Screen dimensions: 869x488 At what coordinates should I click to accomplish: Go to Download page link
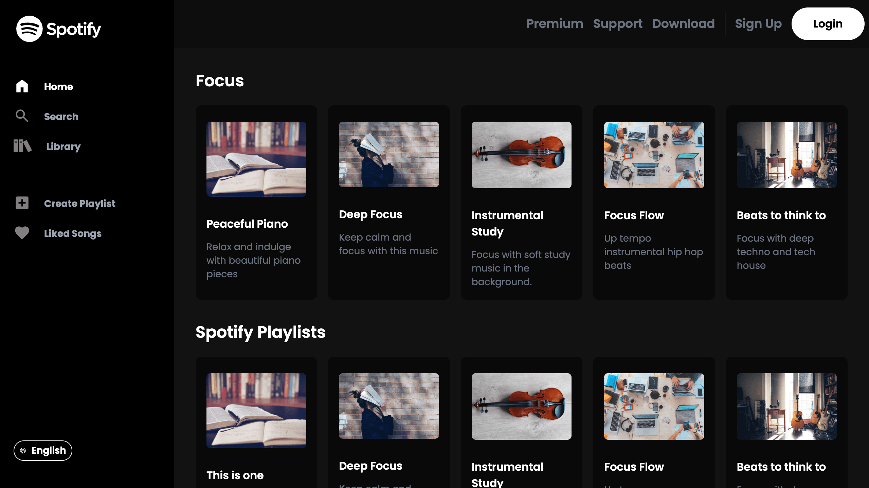tap(683, 24)
